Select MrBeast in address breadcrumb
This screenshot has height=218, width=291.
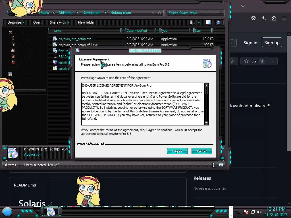66,12
